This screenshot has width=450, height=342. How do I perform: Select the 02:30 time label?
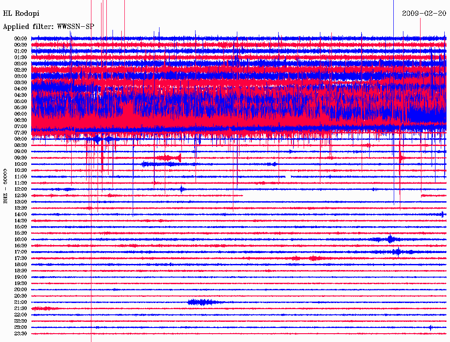(x=21, y=70)
